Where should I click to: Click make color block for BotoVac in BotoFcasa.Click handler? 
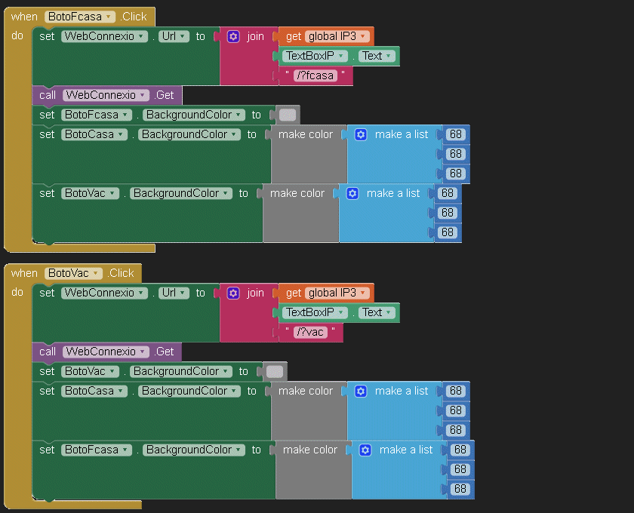point(297,194)
